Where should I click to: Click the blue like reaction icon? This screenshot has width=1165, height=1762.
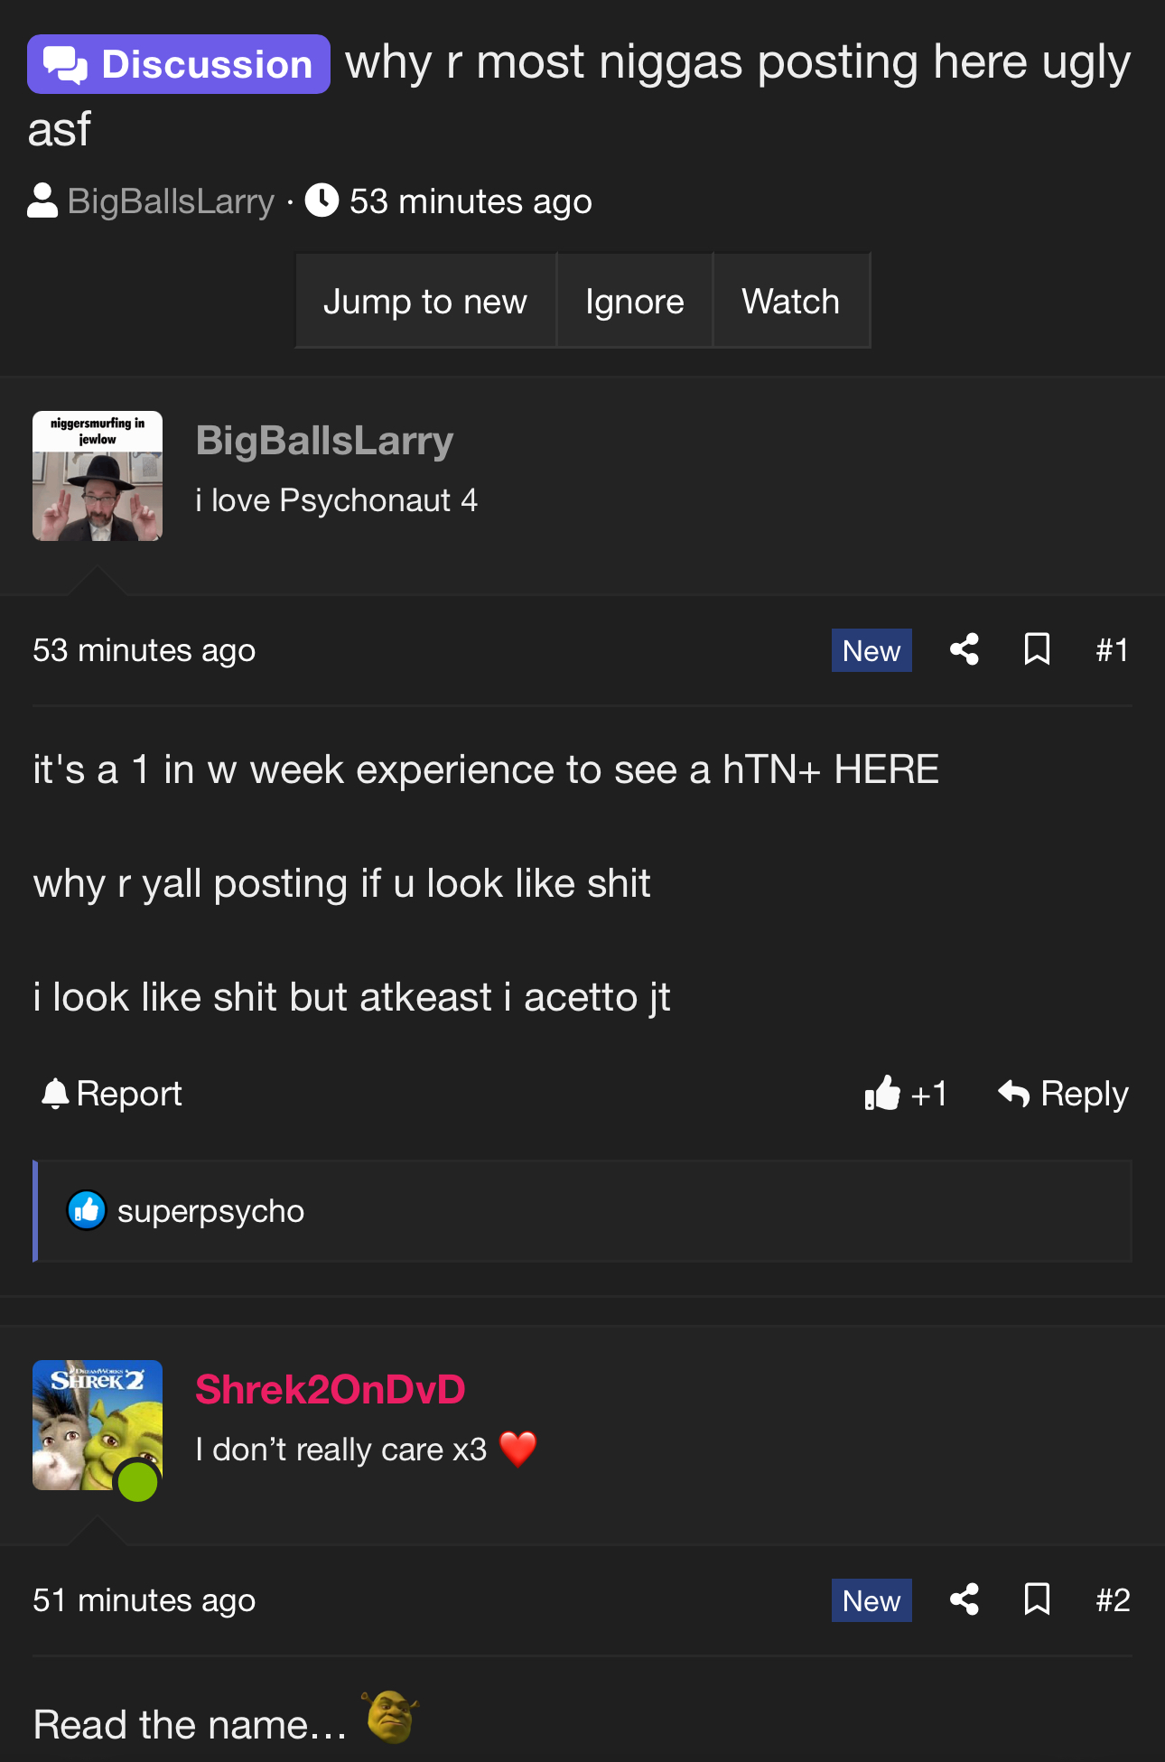(87, 1210)
